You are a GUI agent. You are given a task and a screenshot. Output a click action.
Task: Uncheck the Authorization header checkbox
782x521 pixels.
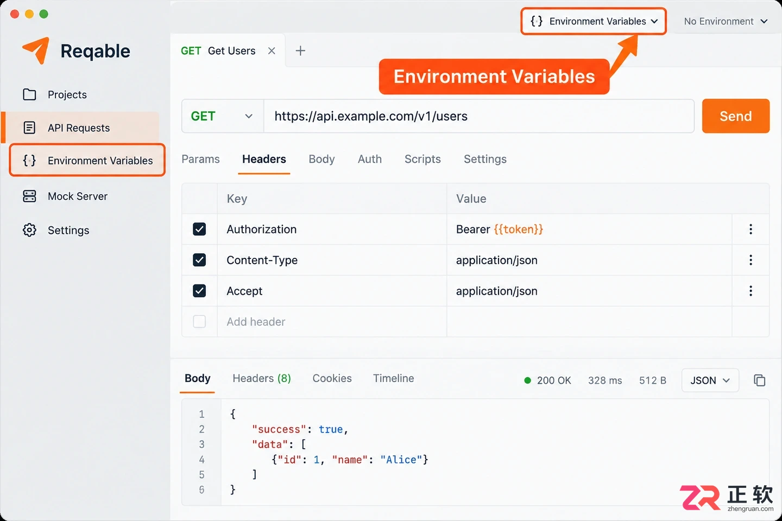click(x=199, y=229)
